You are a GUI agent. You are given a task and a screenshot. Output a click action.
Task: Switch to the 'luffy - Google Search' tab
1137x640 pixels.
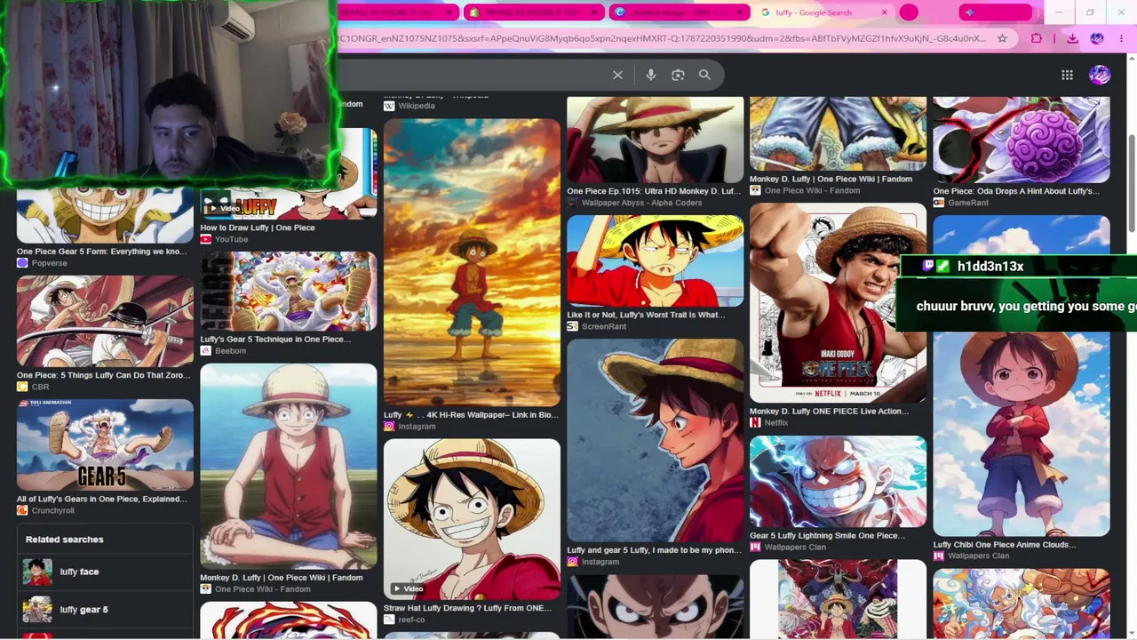(x=824, y=12)
